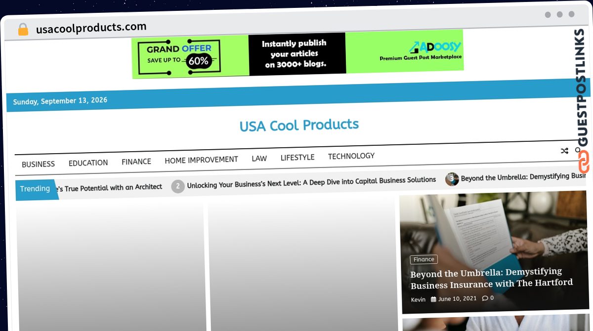This screenshot has height=331, width=593.
Task: Open the TECHNOLOGY menu item
Action: pyautogui.click(x=351, y=156)
